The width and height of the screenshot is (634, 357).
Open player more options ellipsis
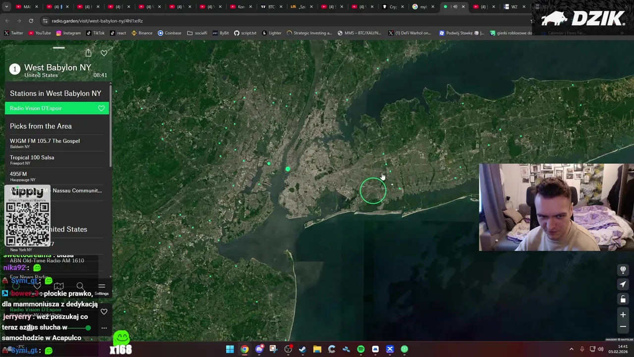pos(104,328)
